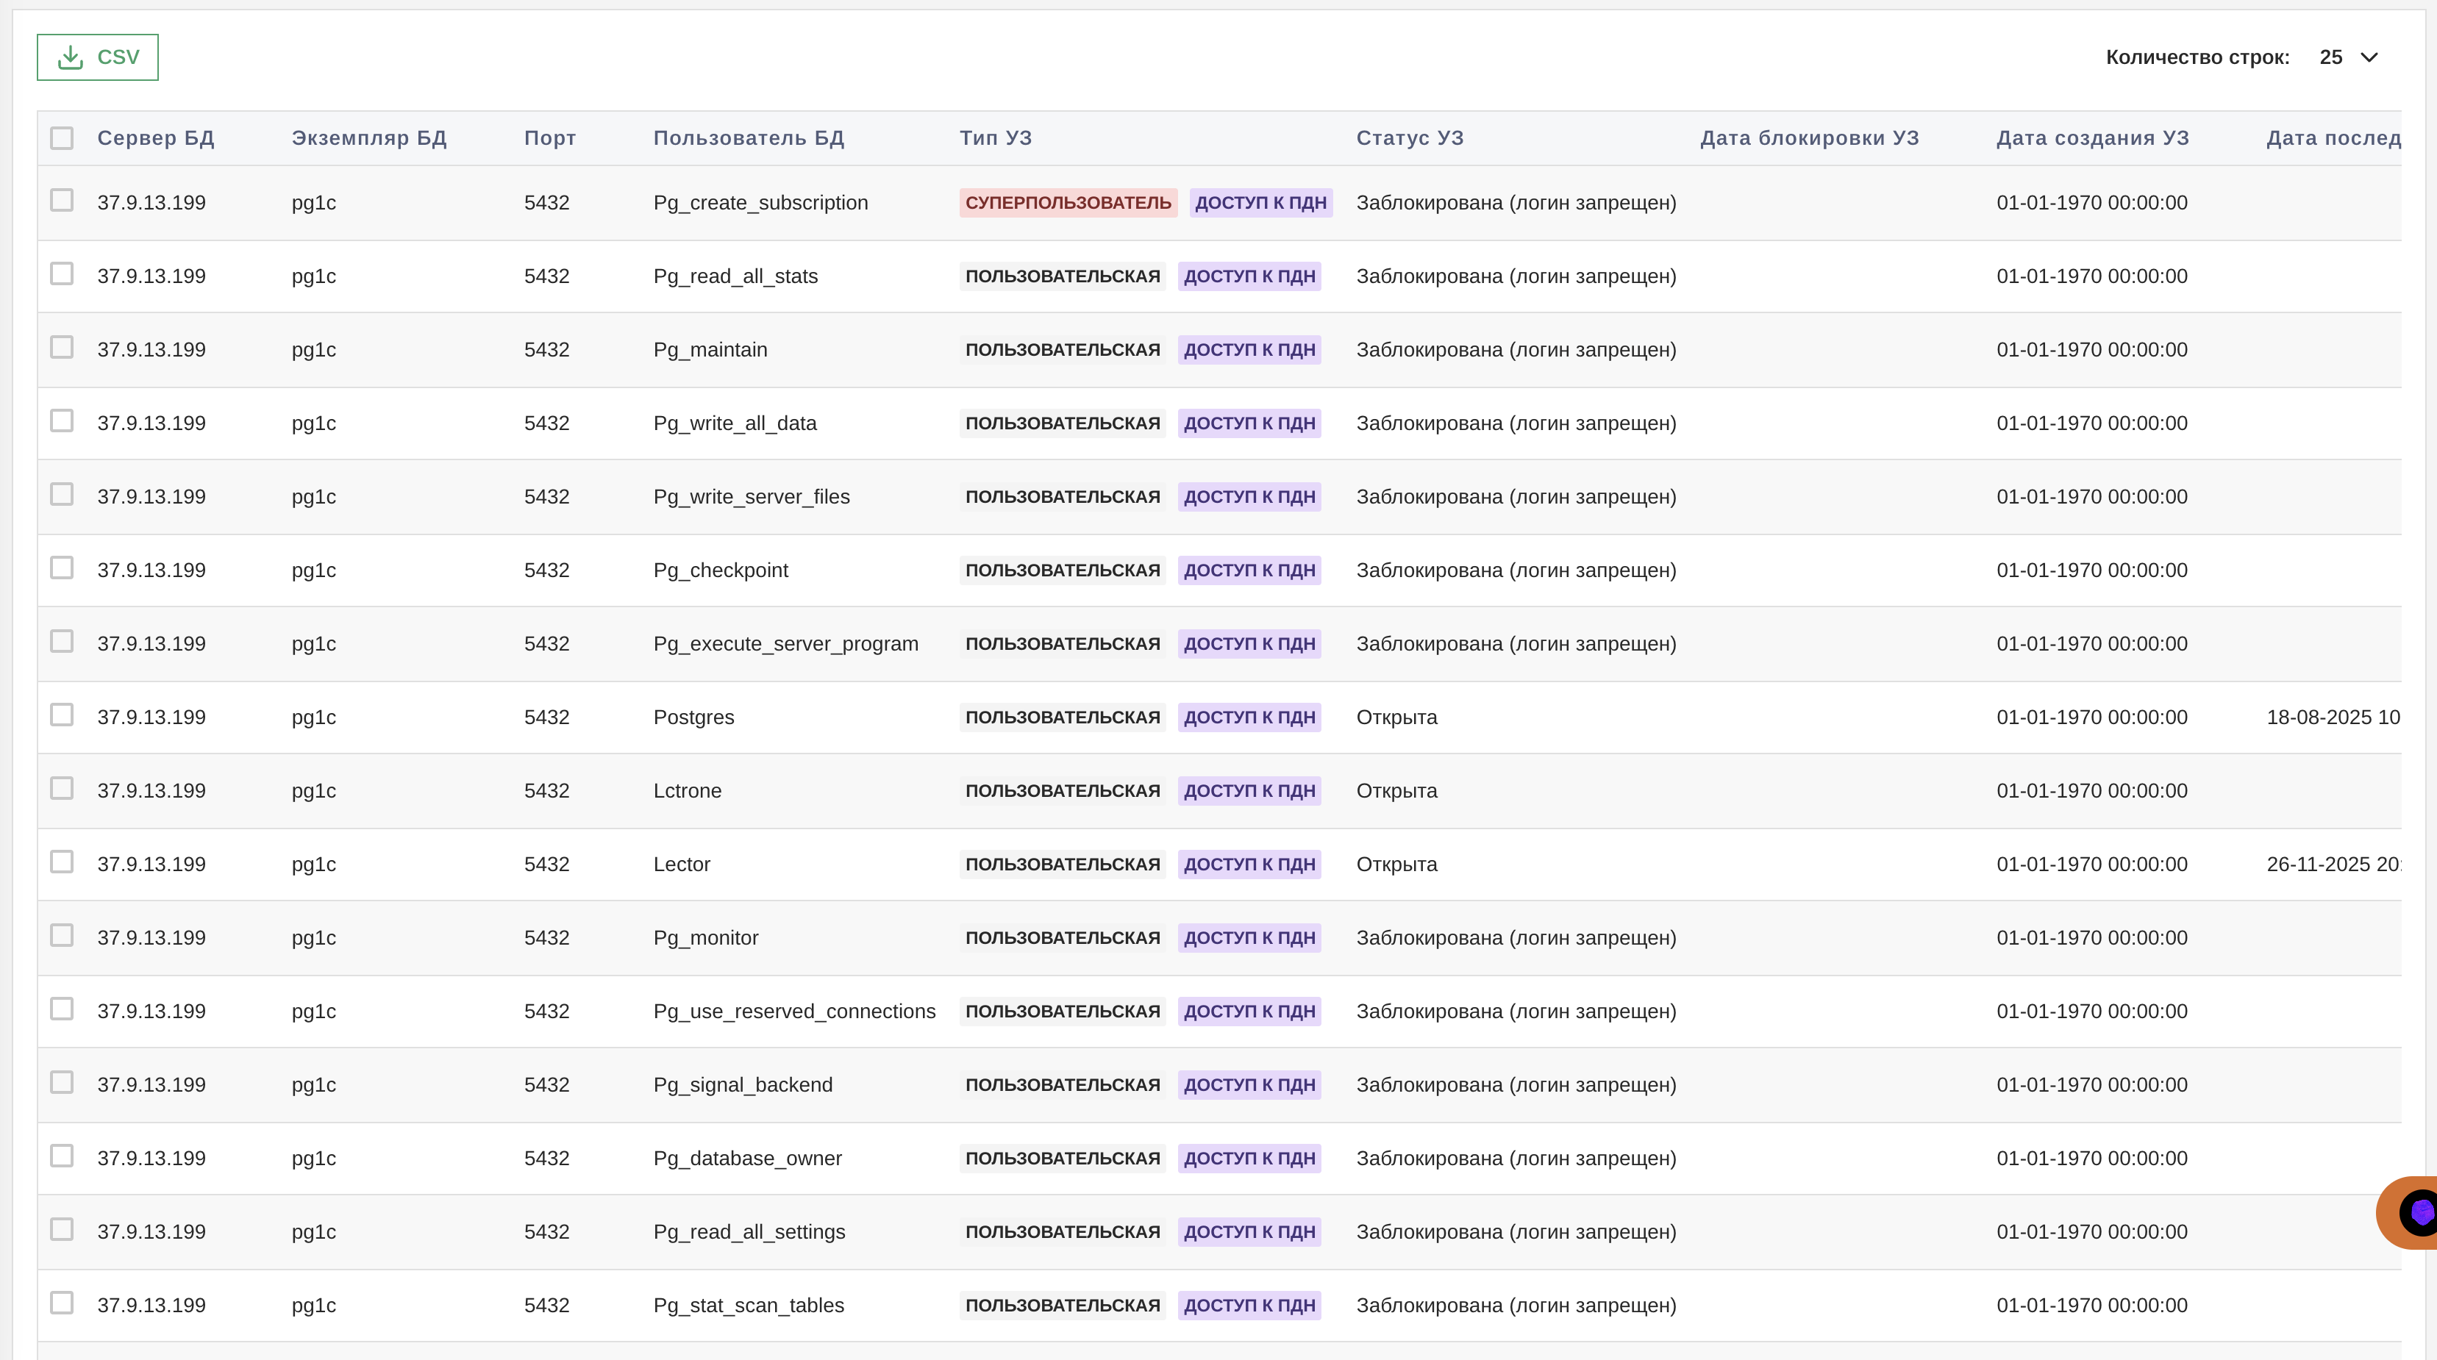Toggle the select-all header checkbox
Screen dimensions: 2437x1360
pyautogui.click(x=62, y=138)
